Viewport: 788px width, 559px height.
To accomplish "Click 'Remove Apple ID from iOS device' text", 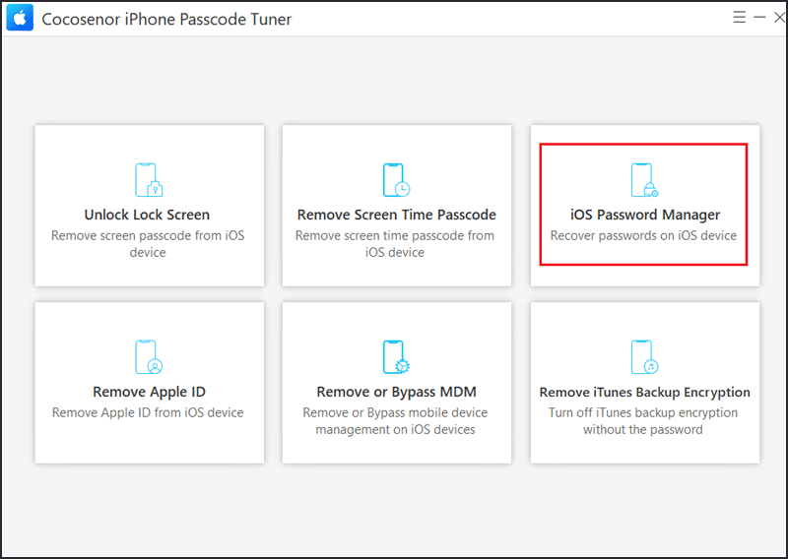I will click(148, 412).
